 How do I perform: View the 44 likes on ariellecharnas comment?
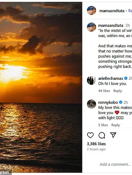pos(104,91)
